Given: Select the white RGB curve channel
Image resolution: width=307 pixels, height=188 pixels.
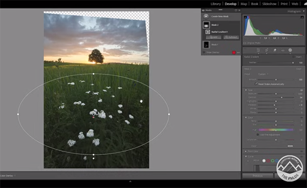Looking at the screenshot, I should point(264,160).
